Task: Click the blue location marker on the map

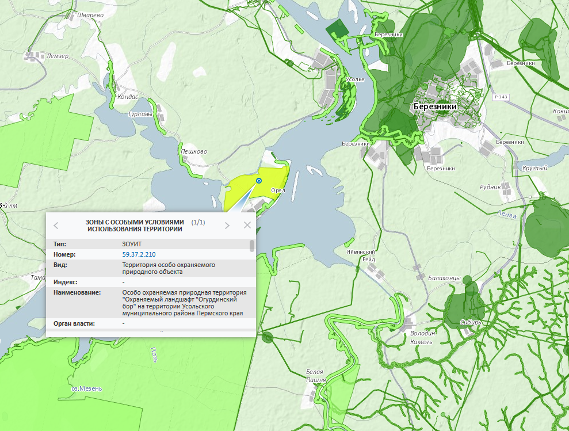Action: (258, 181)
